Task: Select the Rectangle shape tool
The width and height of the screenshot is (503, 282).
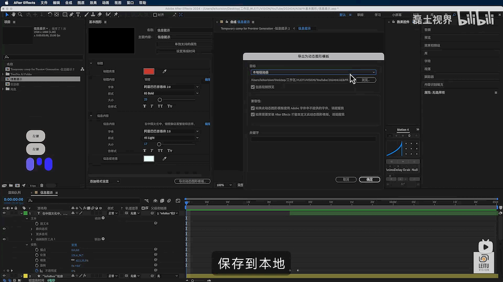Action: point(65,15)
